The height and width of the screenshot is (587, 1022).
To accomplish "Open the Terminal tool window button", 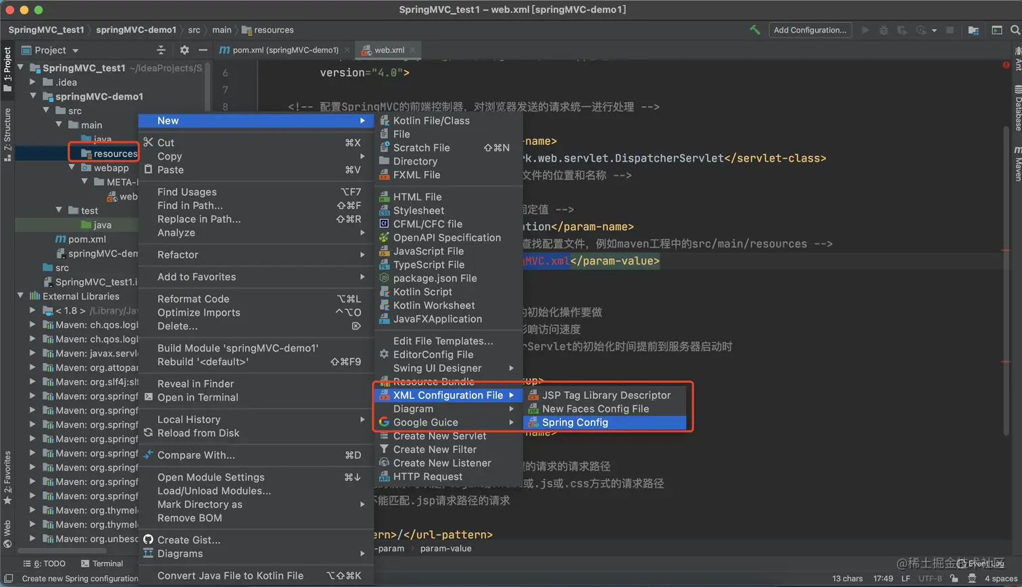I will 102,563.
